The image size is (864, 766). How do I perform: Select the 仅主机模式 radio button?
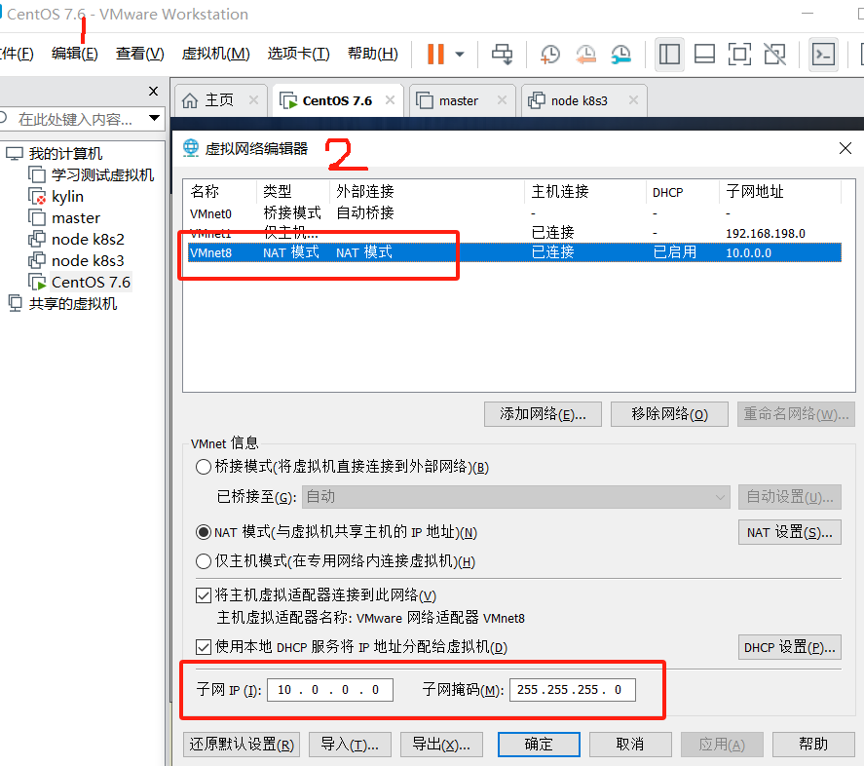click(x=204, y=561)
